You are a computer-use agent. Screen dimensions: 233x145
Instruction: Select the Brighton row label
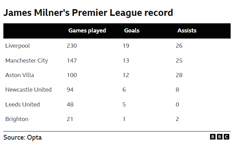coord(17,119)
